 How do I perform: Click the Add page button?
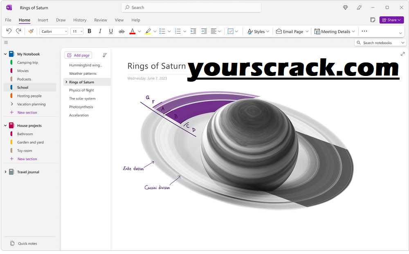pos(78,55)
